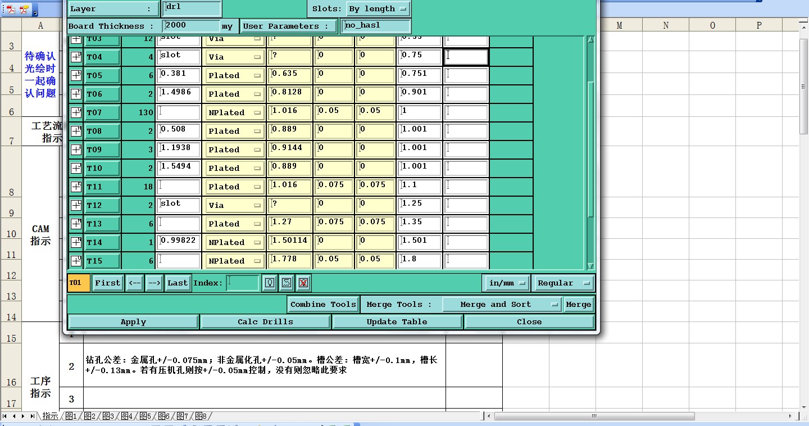Click the Layer button
The height and width of the screenshot is (426, 809).
click(x=113, y=8)
